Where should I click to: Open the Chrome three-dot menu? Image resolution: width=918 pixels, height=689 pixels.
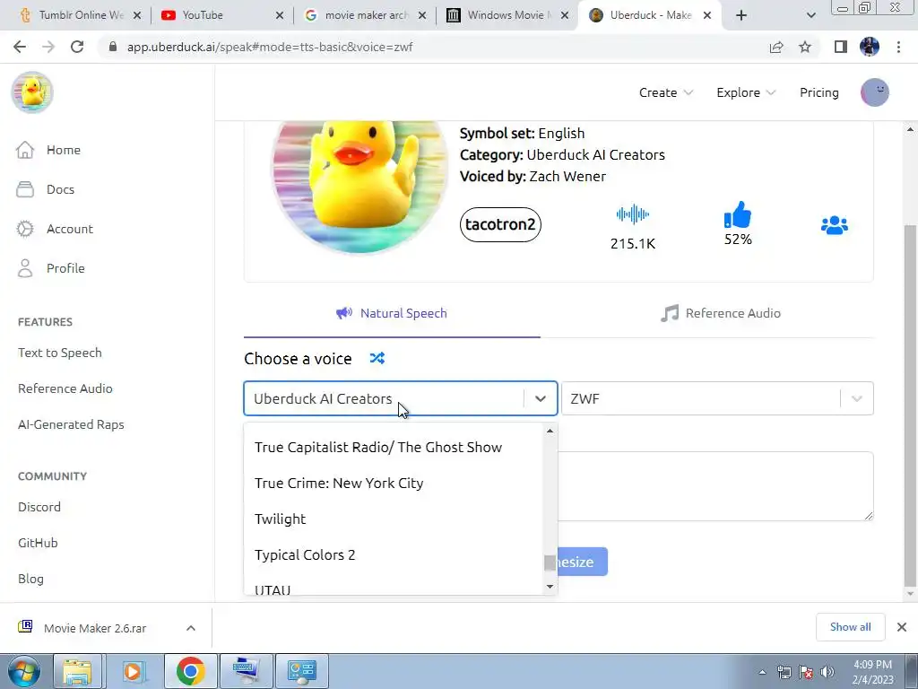[898, 47]
